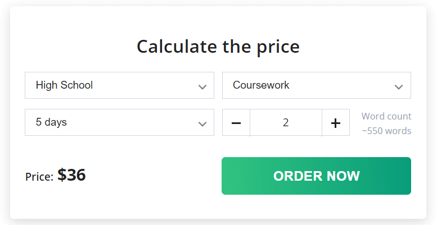The image size is (437, 225).
Task: Select the High School text in level selector
Action: (64, 85)
